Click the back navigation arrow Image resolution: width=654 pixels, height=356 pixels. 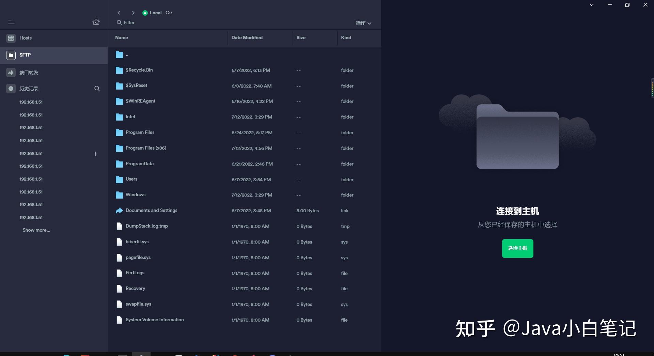pyautogui.click(x=119, y=13)
